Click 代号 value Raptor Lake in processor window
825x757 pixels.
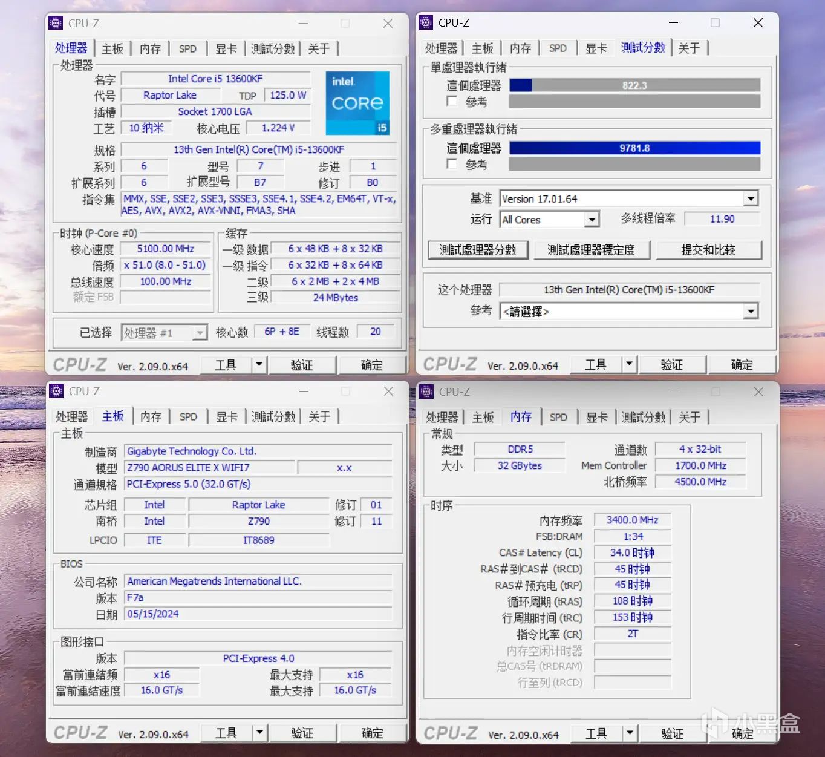click(x=170, y=95)
